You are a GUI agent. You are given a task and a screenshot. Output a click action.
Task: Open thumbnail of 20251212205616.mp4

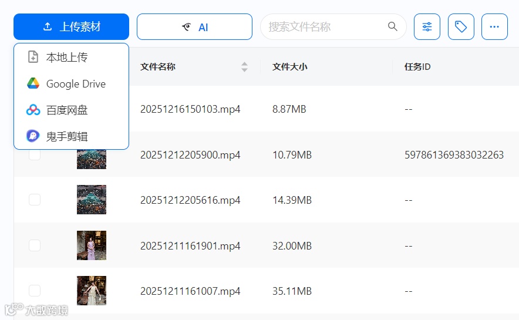pos(92,200)
